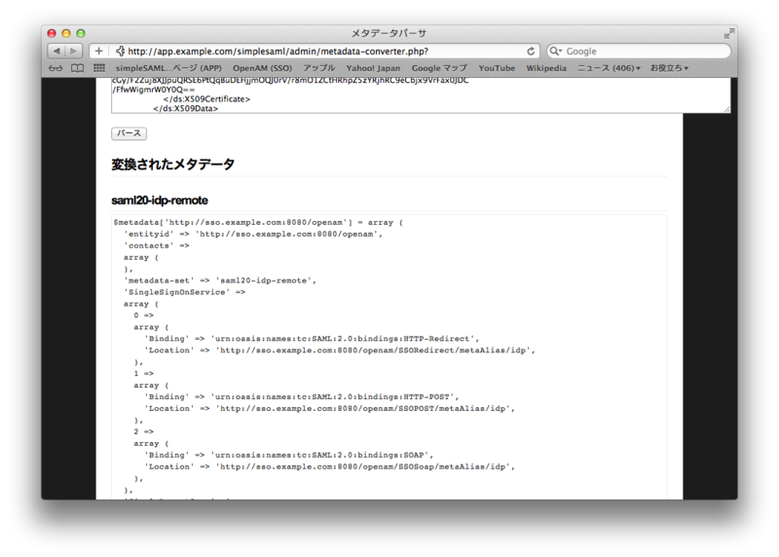The height and width of the screenshot is (557, 779).
Task: Open the Yahoo! Japan bookmark
Action: pos(373,68)
